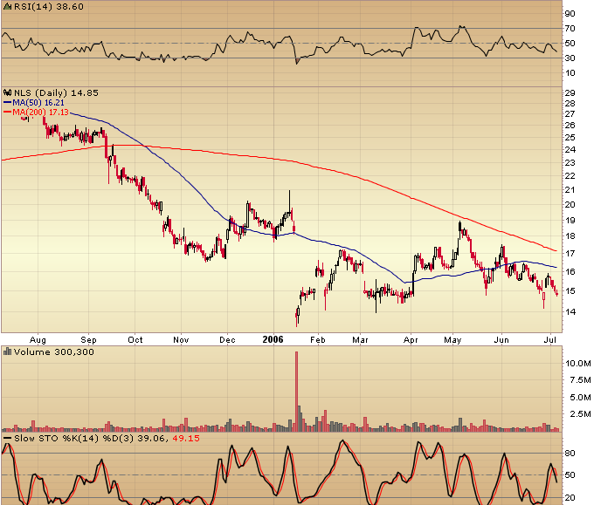Click the 29 price axis label
Screen dimensions: 594x505
point(570,92)
